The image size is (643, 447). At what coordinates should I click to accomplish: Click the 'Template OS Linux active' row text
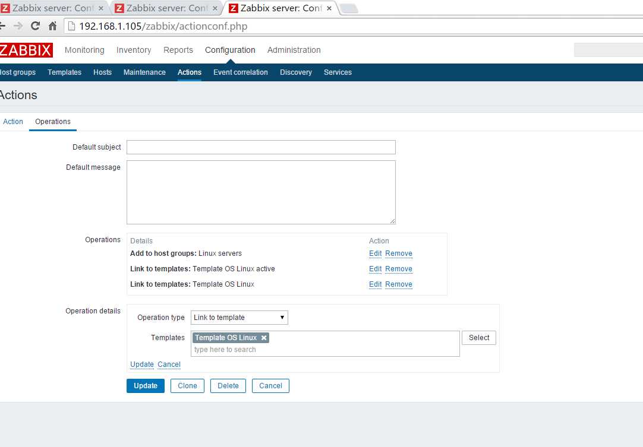pyautogui.click(x=203, y=269)
